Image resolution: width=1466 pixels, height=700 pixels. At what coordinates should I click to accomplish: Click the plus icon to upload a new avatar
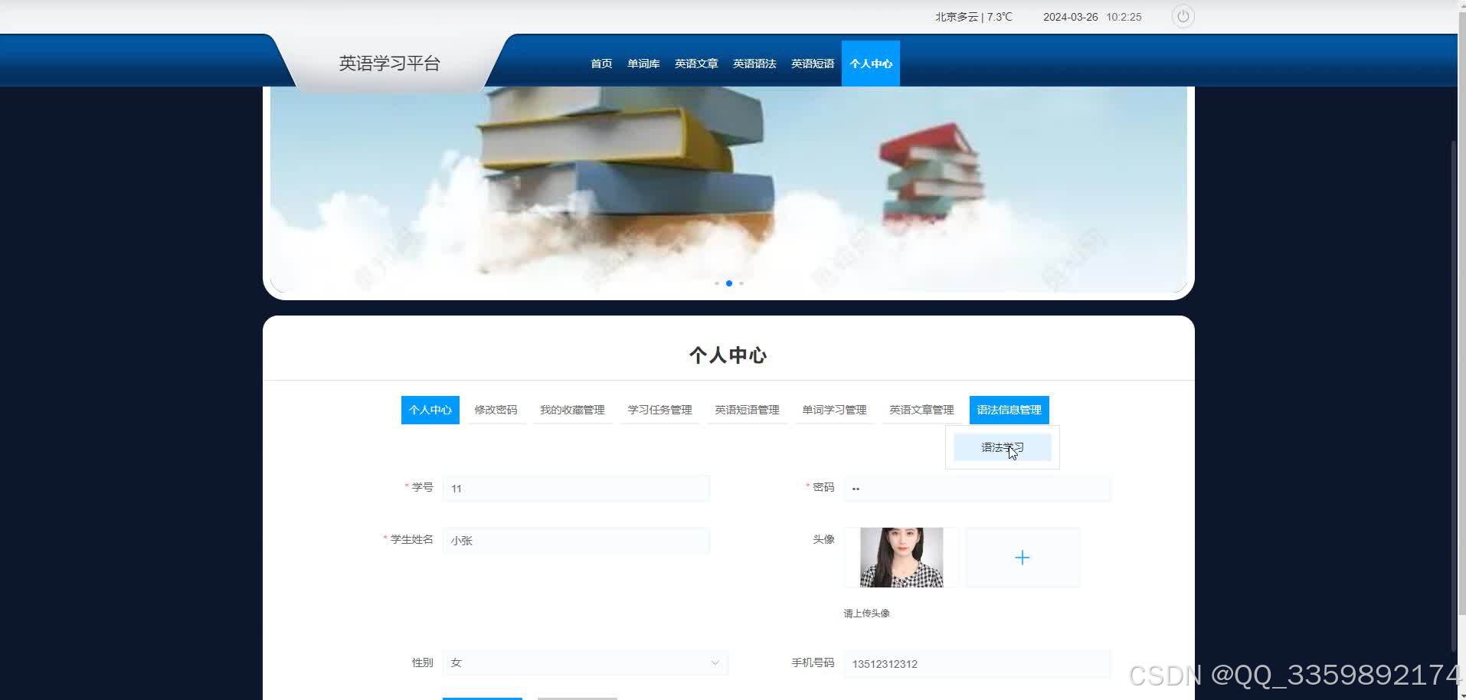1022,557
